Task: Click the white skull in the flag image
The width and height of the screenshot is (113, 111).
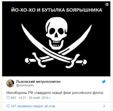Action: coord(56,33)
